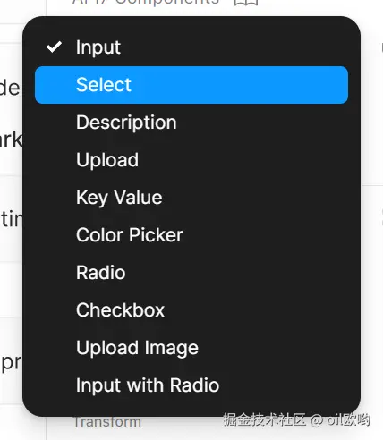383x440 pixels.
Task: Click the watermark text at bottom right
Action: [x=297, y=420]
